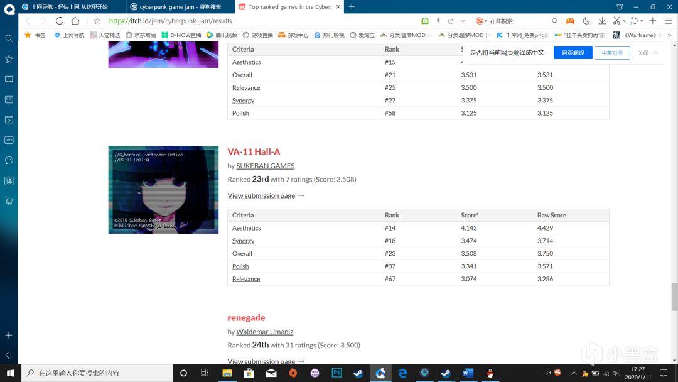Open the 腾讯视频 bookmark
The width and height of the screenshot is (678, 382).
click(x=222, y=35)
